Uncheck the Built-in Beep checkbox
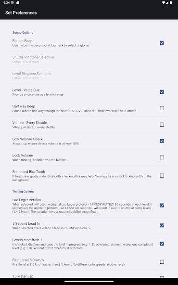 coord(162,43)
